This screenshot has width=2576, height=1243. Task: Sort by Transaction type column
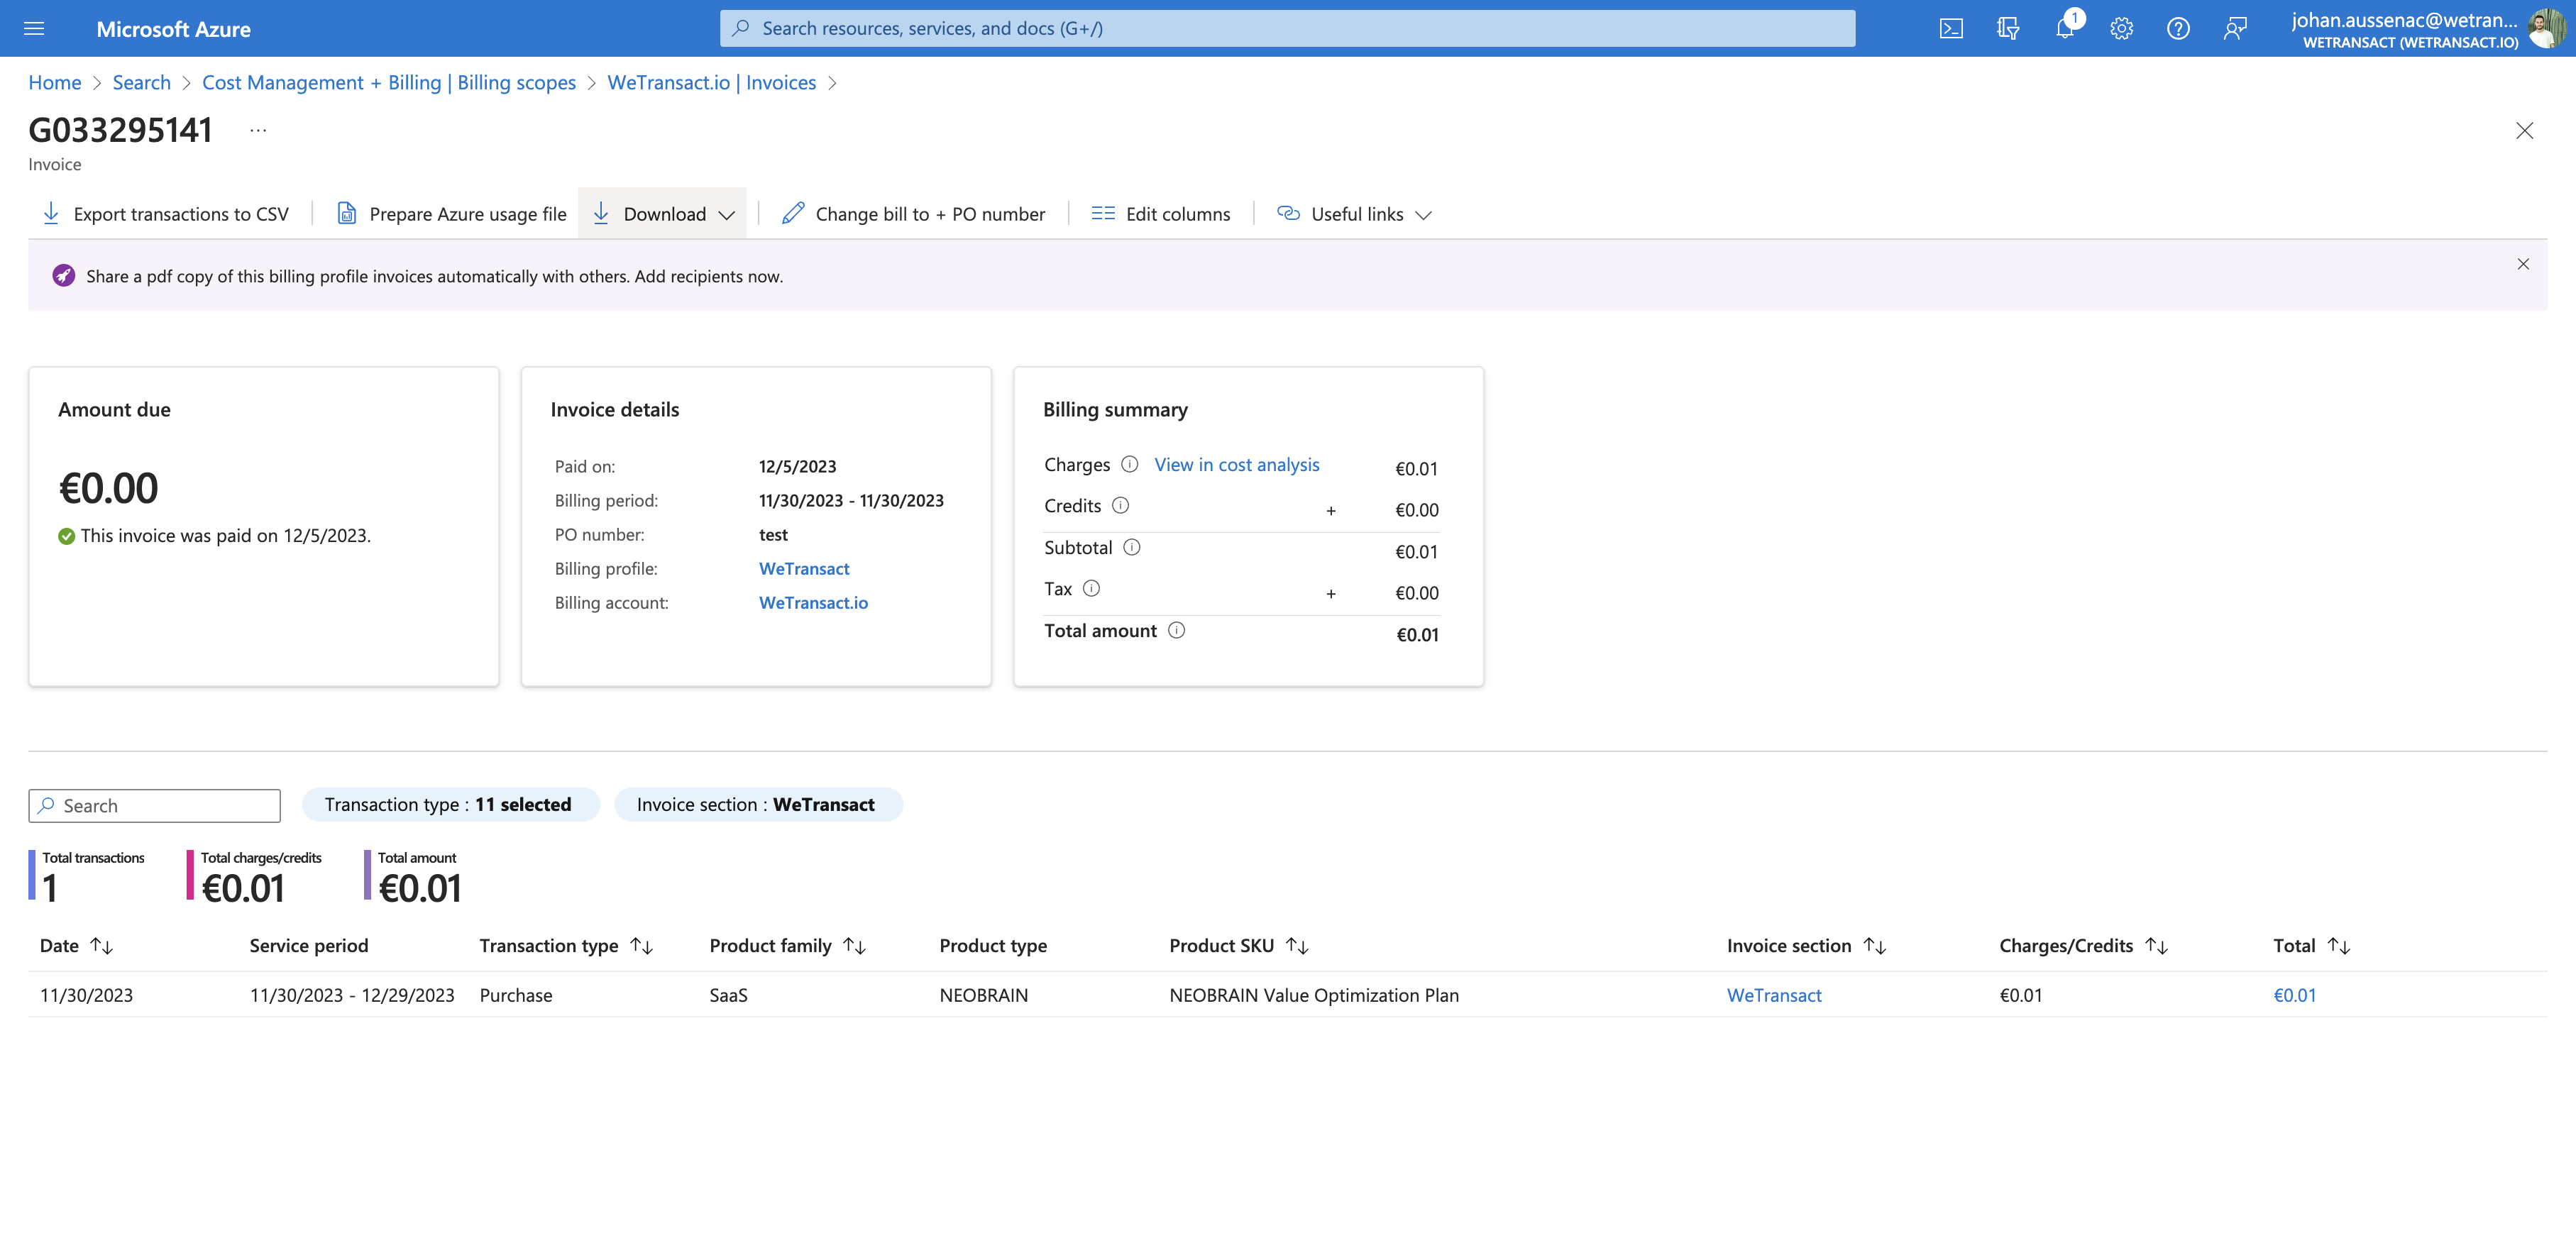[x=641, y=945]
